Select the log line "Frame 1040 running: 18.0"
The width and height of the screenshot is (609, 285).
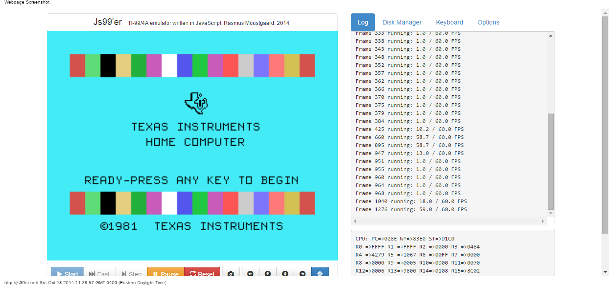(411, 201)
